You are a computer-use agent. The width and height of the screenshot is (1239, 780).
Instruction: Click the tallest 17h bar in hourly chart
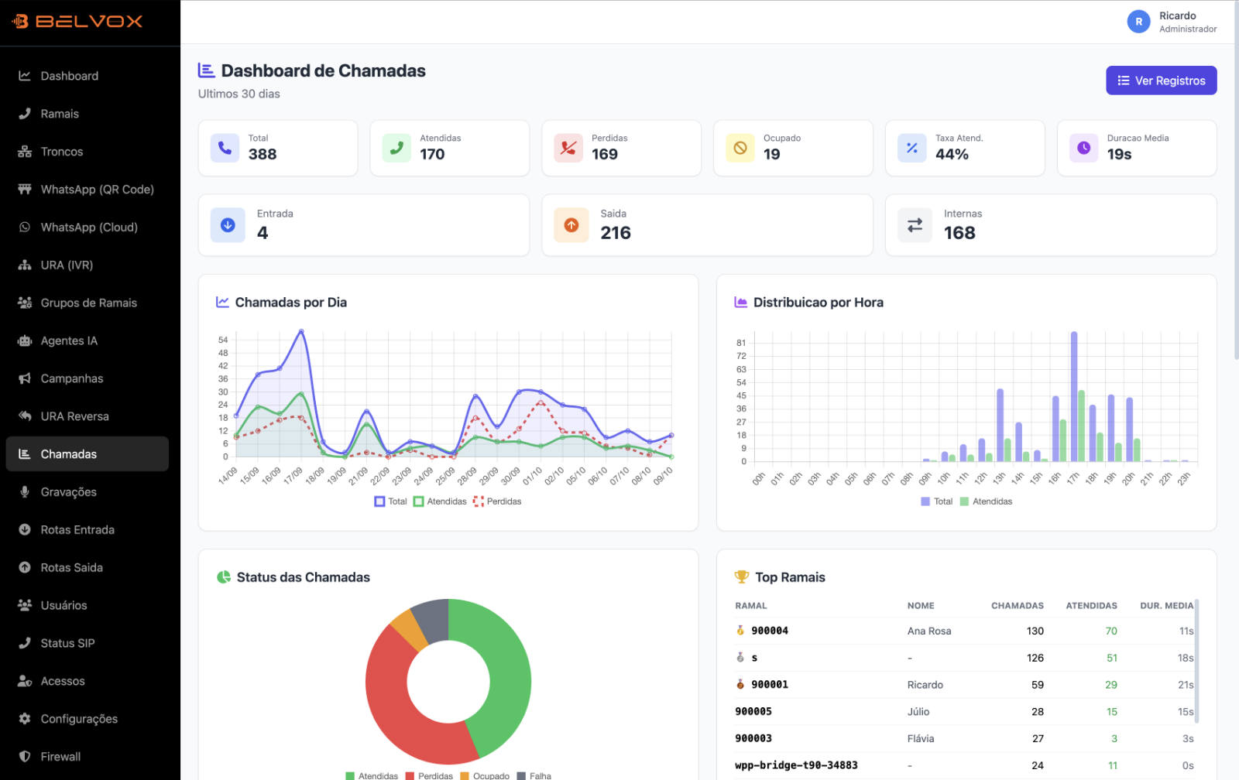[1074, 396]
